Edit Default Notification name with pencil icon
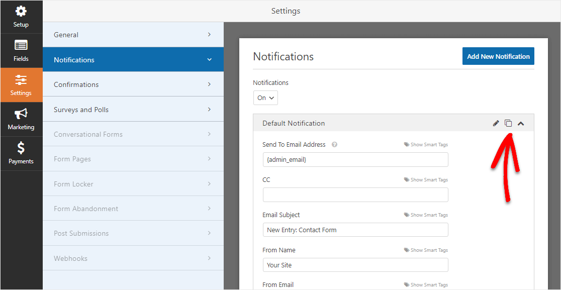The width and height of the screenshot is (561, 290). 496,123
